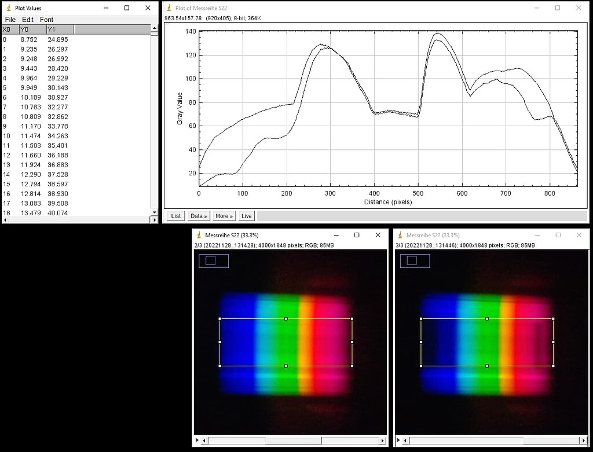
Task: Open the File menu in Plot Values
Action: [10, 19]
